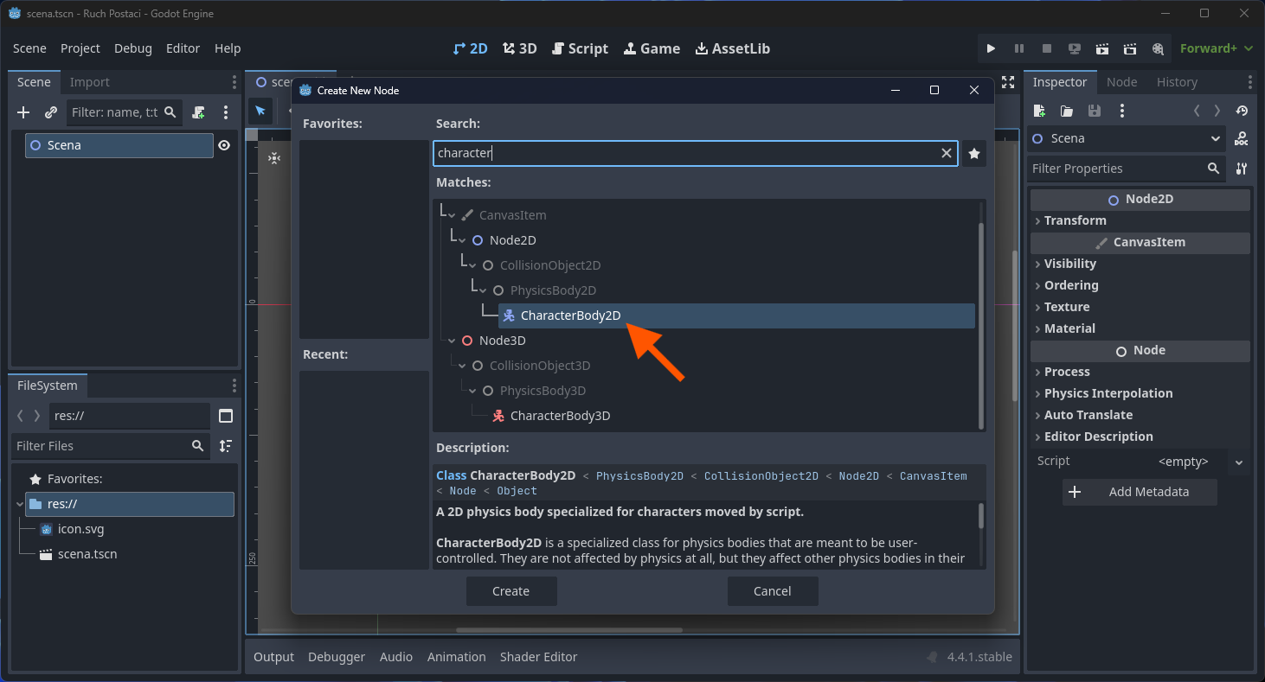The height and width of the screenshot is (682, 1265).
Task: Click the description text vertical scrollbar
Action: (981, 516)
